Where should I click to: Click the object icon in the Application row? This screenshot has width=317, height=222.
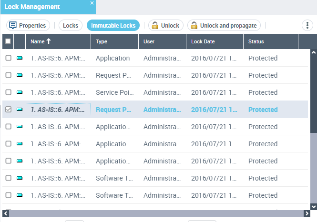[x=20, y=58]
